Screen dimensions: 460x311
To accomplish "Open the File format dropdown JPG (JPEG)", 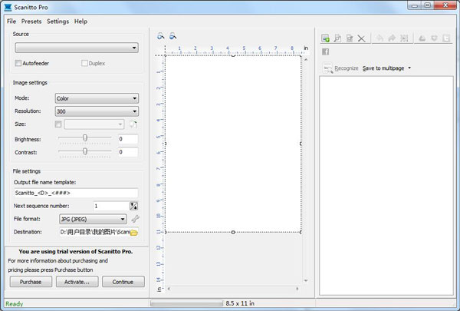I will 93,219.
